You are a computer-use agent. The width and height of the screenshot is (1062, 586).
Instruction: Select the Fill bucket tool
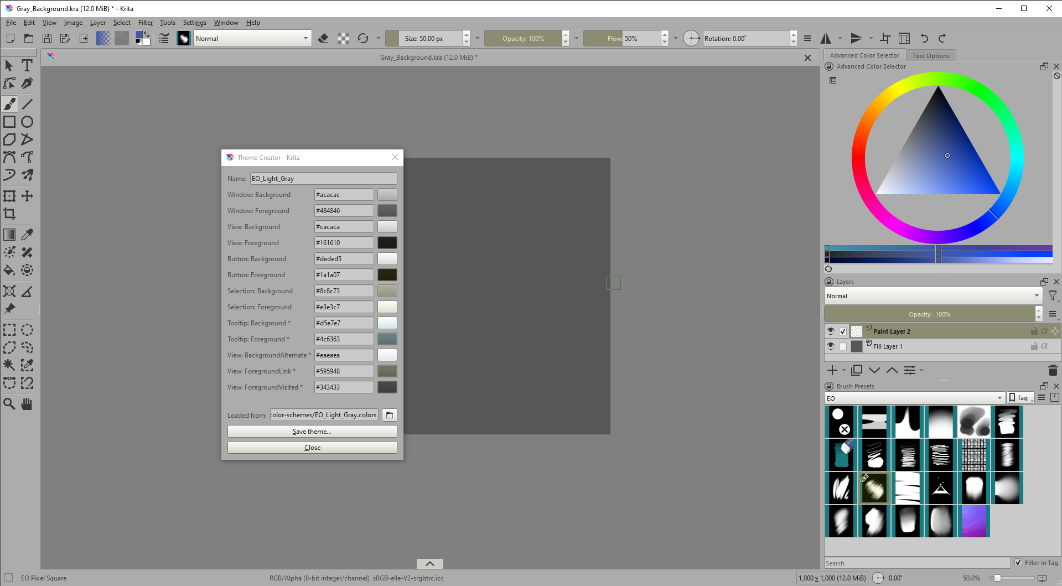coord(9,270)
